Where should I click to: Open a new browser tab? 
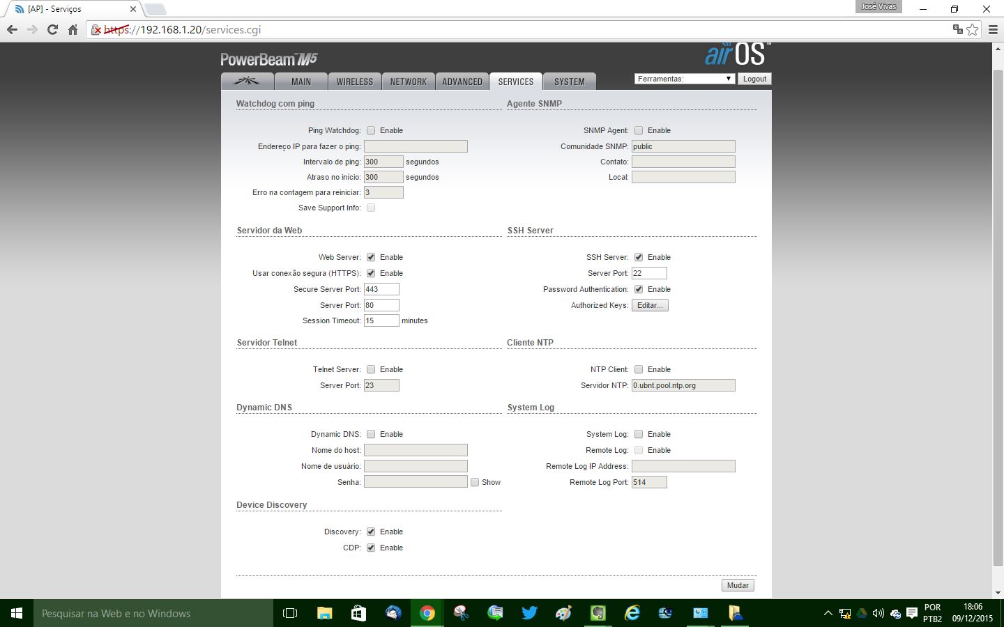155,9
